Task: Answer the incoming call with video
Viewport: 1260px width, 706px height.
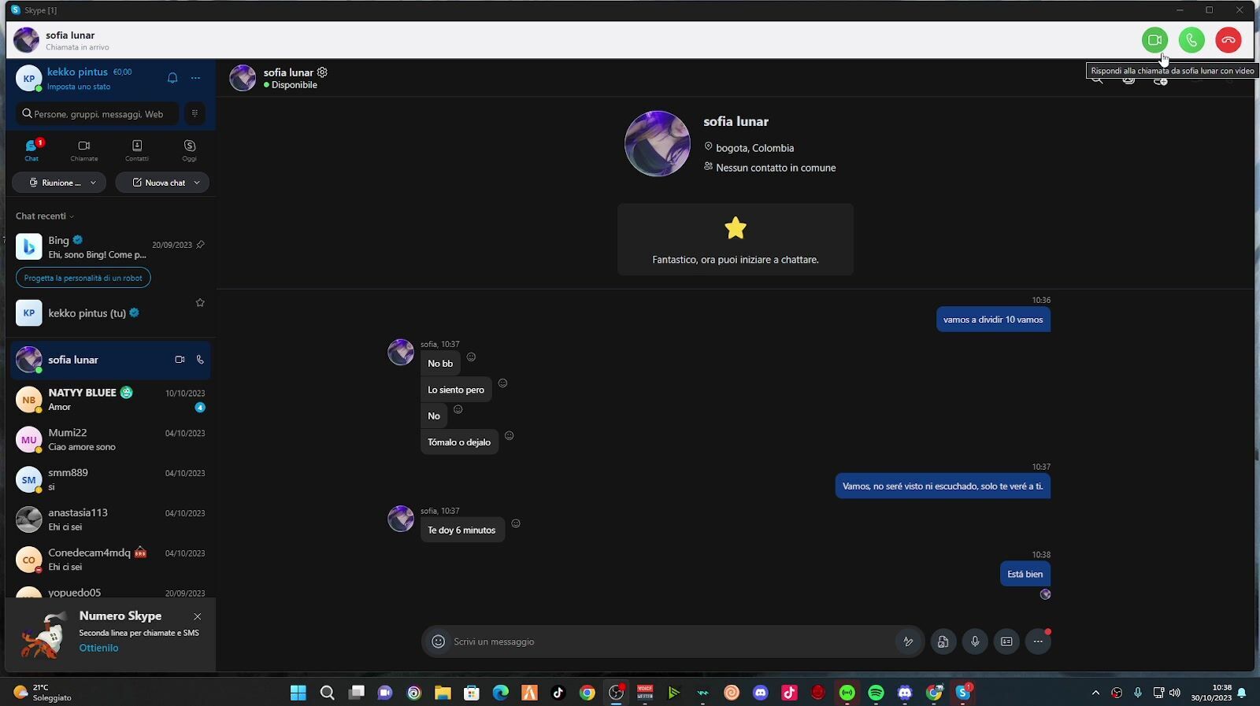Action: point(1154,40)
